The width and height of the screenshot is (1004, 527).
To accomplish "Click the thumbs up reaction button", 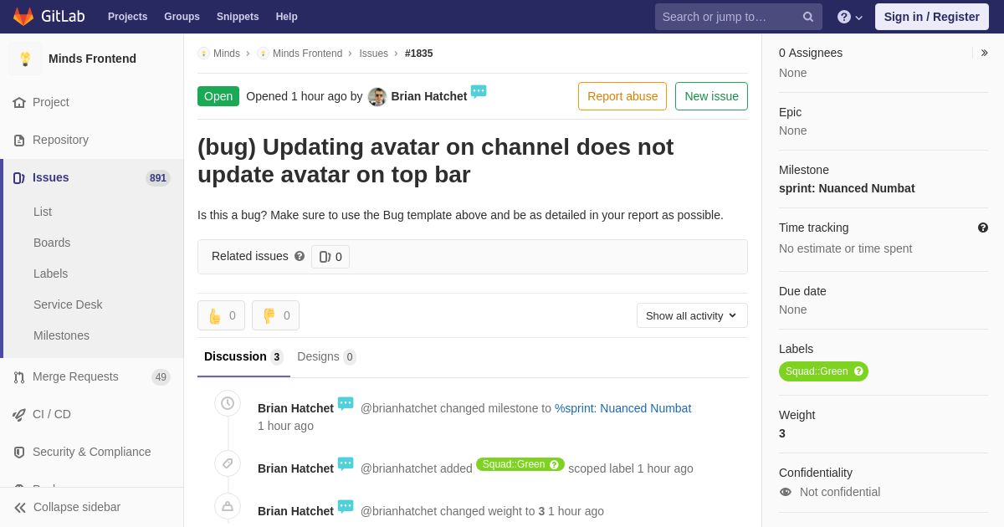I will pos(221,315).
